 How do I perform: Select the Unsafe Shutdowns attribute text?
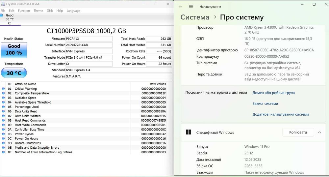tap(28, 143)
